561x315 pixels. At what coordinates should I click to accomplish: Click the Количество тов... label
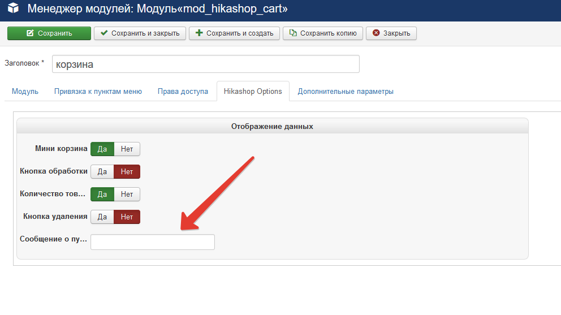[x=53, y=193]
